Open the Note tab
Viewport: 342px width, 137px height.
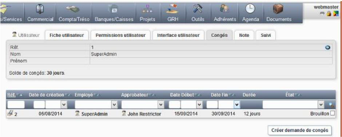(x=244, y=35)
